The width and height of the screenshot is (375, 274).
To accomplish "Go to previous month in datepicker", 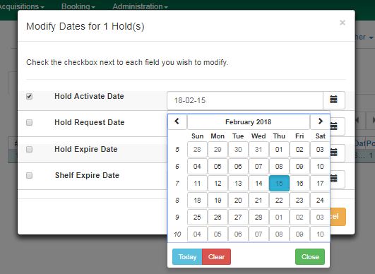I will pos(177,121).
